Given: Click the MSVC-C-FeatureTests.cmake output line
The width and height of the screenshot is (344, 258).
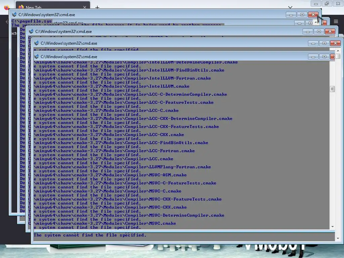Looking at the screenshot, I should pyautogui.click(x=125, y=183).
